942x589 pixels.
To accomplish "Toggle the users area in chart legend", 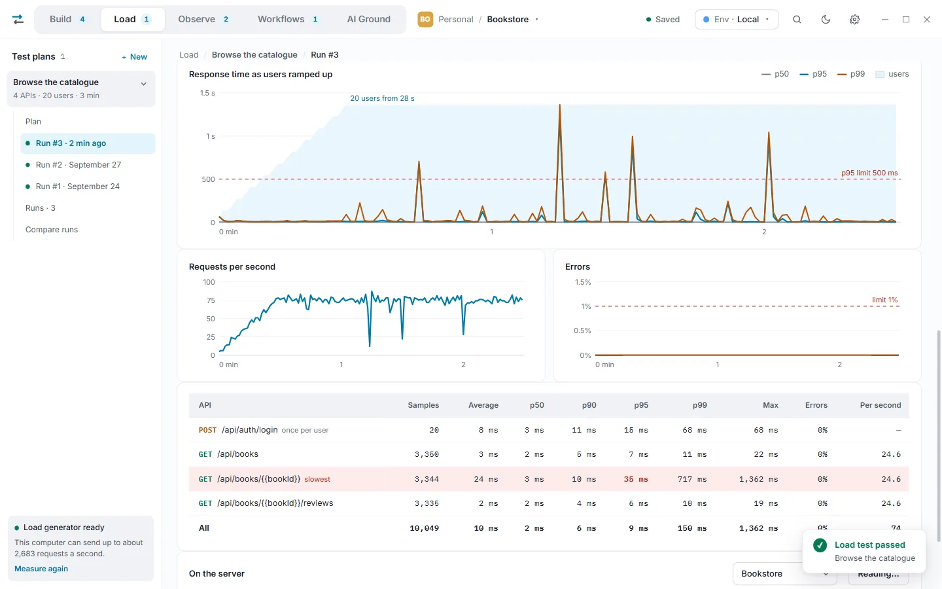I will point(892,74).
